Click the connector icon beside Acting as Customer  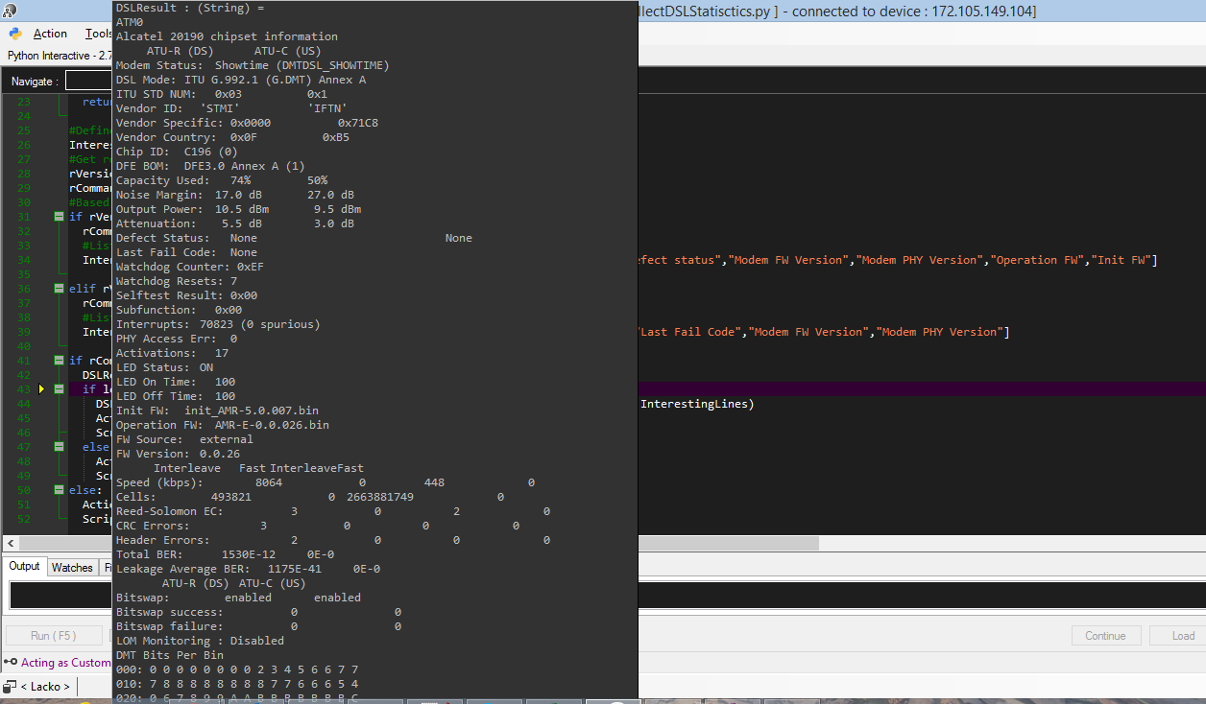pyautogui.click(x=10, y=662)
